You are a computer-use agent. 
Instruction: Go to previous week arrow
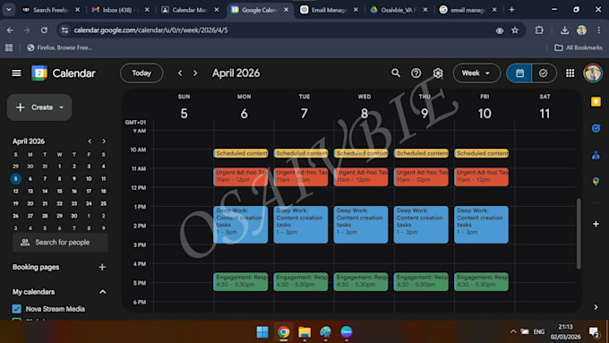pyautogui.click(x=180, y=73)
